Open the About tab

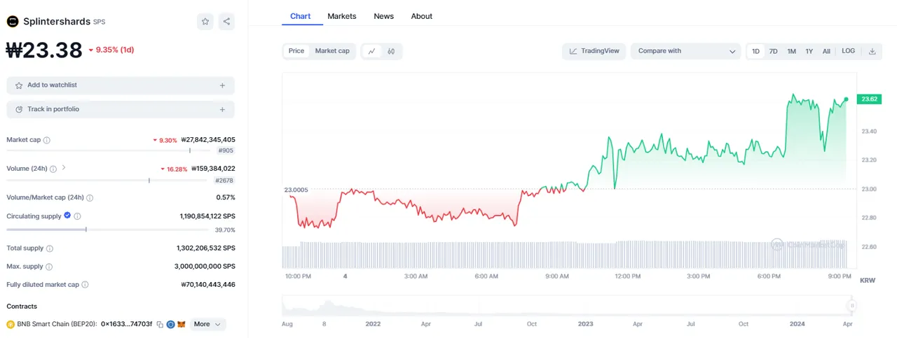coord(422,16)
